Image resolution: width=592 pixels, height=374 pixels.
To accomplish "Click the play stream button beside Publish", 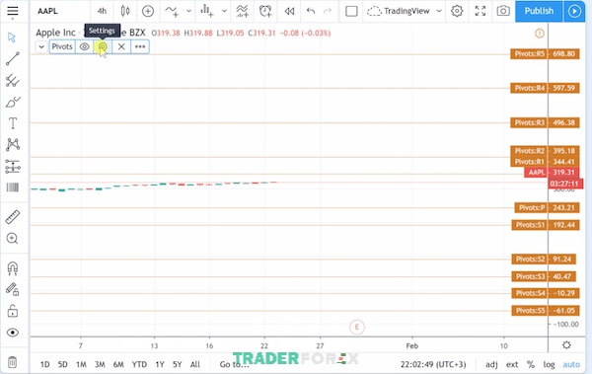I will point(574,11).
